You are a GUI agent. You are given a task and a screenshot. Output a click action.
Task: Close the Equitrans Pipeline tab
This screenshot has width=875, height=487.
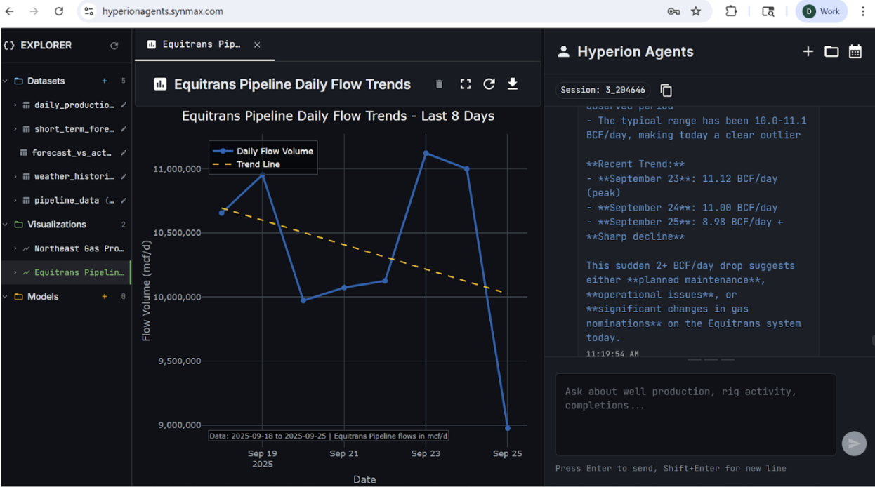(x=257, y=44)
